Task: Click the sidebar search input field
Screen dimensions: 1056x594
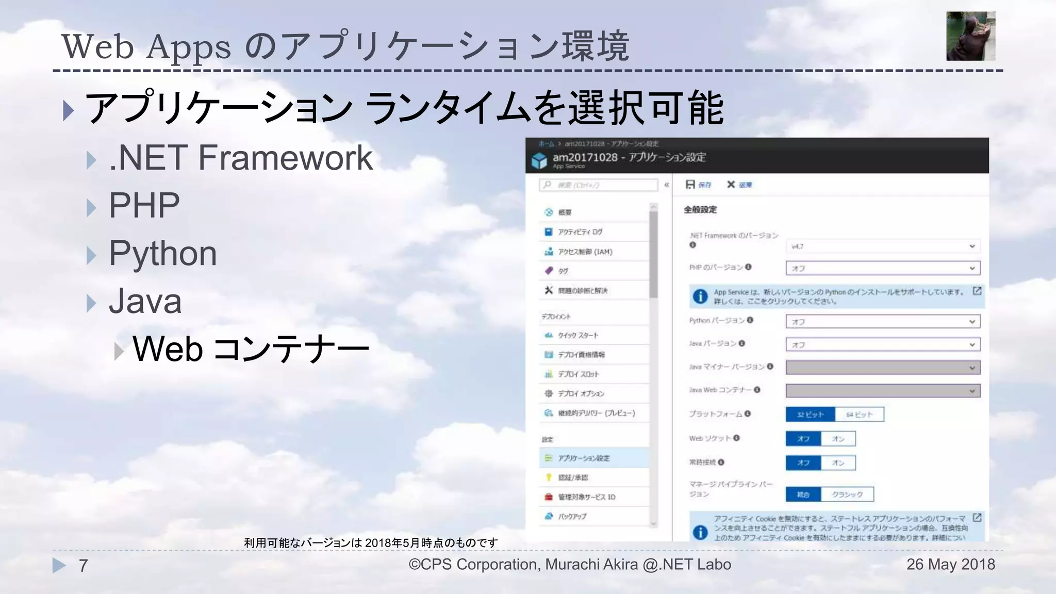Action: tap(599, 185)
